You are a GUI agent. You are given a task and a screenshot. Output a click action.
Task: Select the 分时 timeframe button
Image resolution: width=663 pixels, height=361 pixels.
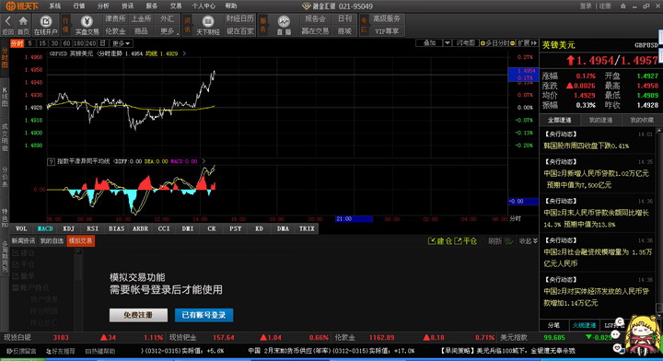click(17, 43)
